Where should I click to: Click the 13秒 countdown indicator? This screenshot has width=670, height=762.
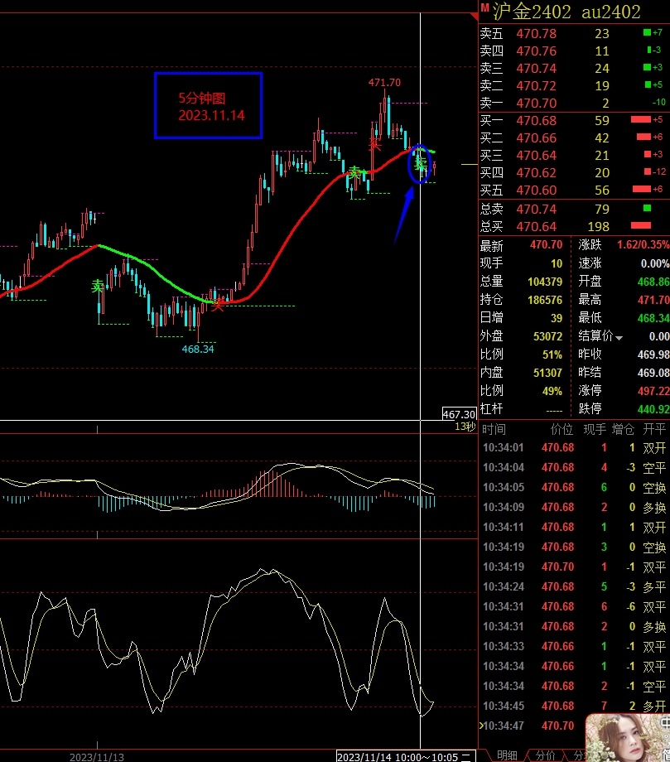pos(465,427)
